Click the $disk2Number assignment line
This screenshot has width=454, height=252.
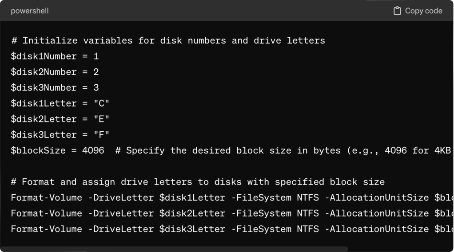point(55,72)
